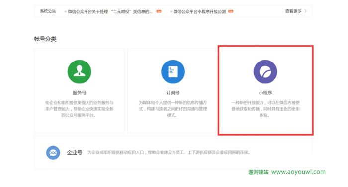Click the green 服务号 person icon
The height and width of the screenshot is (187, 348).
[x=79, y=71]
